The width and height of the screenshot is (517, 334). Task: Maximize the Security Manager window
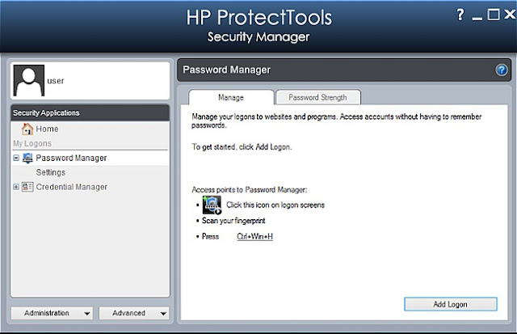[x=494, y=15]
